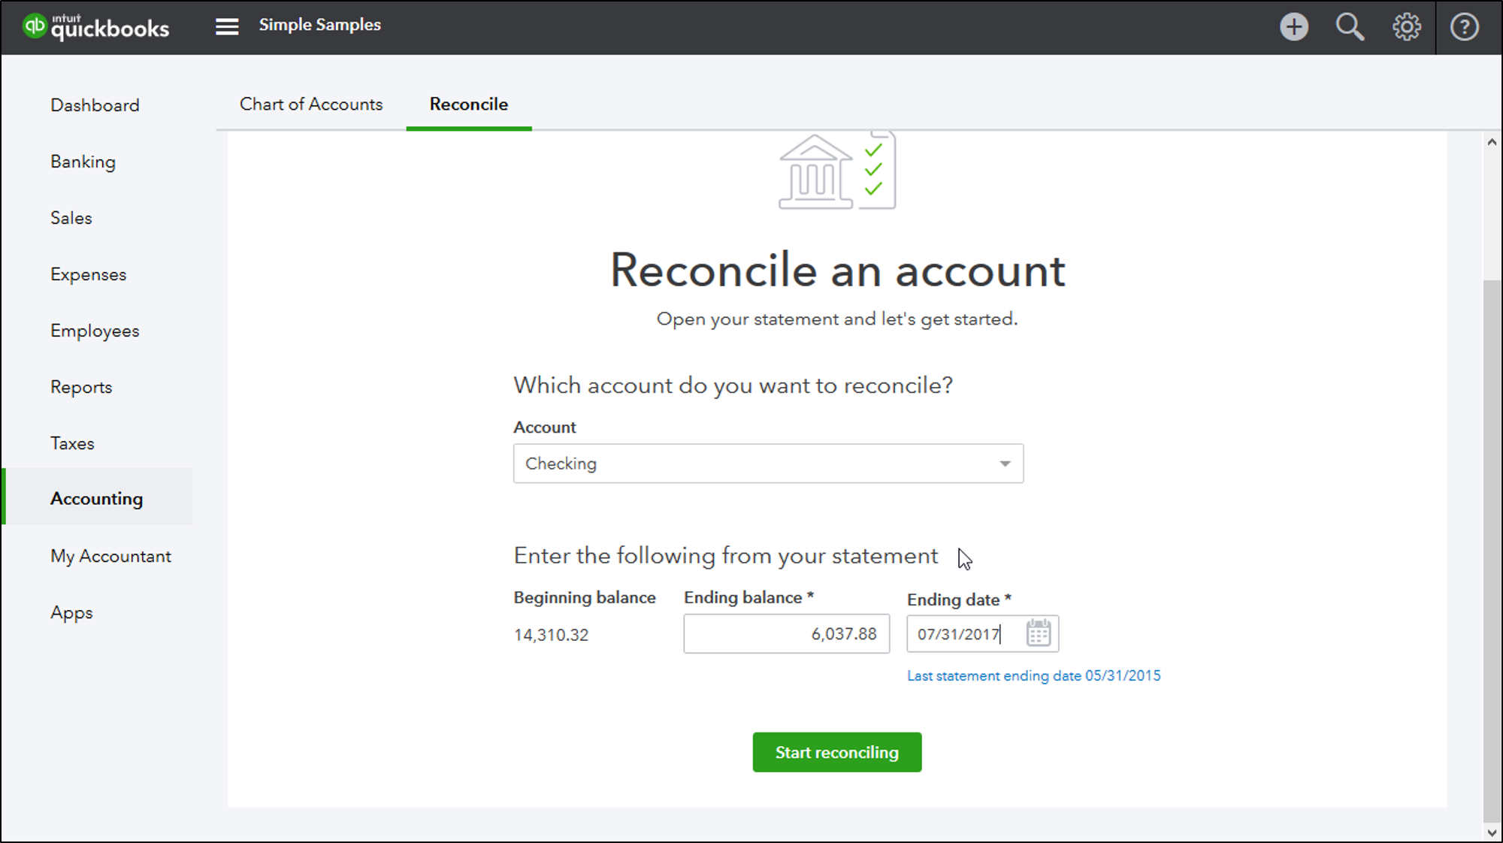Screen dimensions: 1503x843
Task: Open the calendar picker for Ending date
Action: pos(1038,633)
